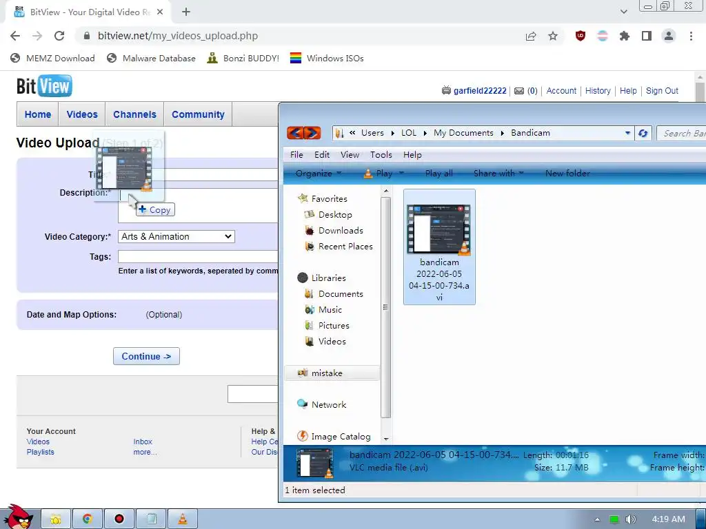Open the inbox envelope icon
The width and height of the screenshot is (706, 529).
click(518, 91)
